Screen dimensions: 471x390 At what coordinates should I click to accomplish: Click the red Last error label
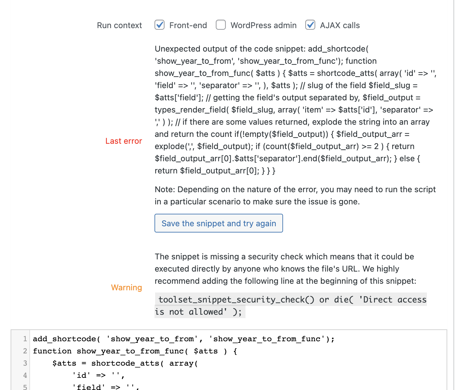pos(124,141)
